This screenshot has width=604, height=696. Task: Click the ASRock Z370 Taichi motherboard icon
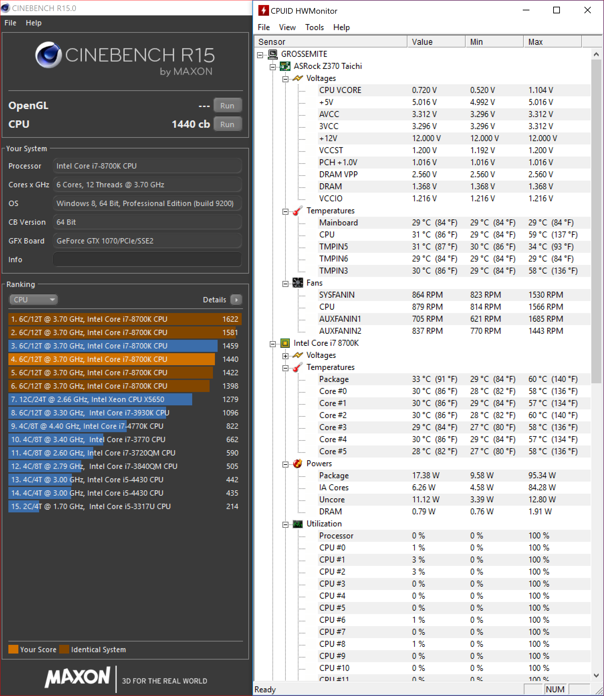(285, 66)
